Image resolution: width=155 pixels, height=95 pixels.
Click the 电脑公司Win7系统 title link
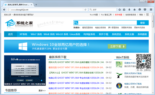(x=133, y=84)
